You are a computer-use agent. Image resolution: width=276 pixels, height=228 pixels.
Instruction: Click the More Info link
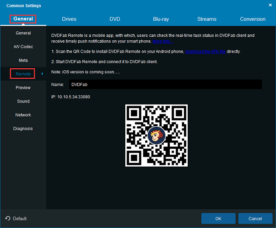click(163, 41)
